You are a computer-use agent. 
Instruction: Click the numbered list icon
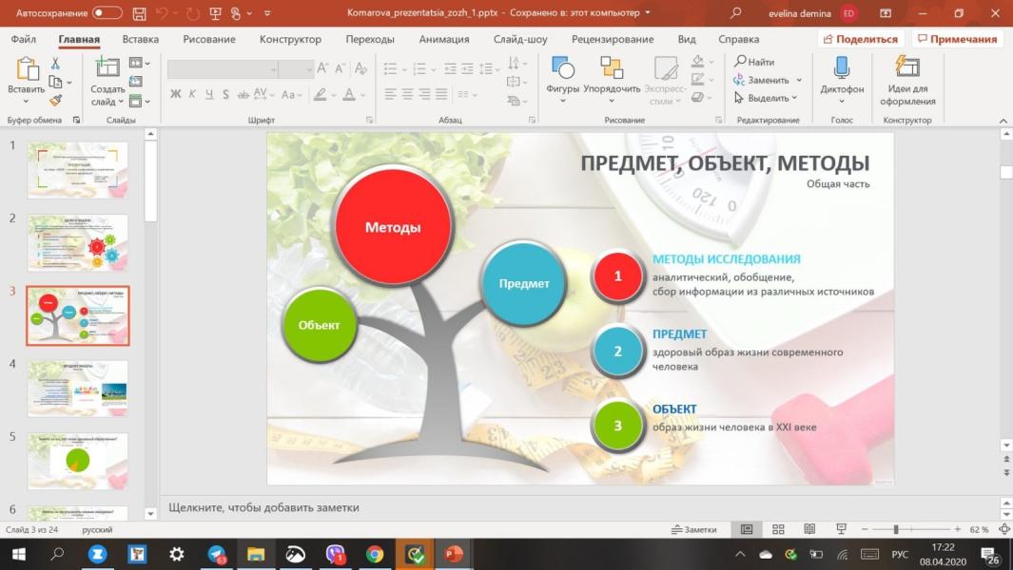click(x=419, y=68)
